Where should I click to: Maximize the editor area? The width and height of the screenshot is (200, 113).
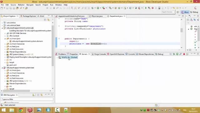point(183,16)
